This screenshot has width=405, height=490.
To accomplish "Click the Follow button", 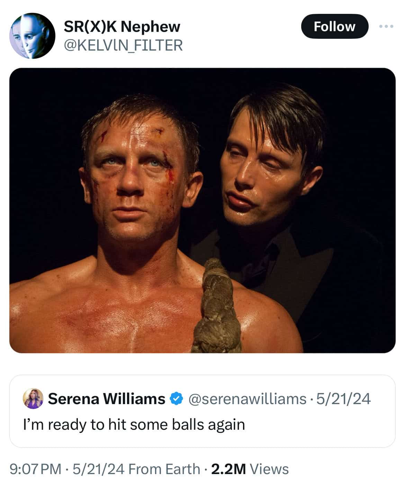I will 334,26.
